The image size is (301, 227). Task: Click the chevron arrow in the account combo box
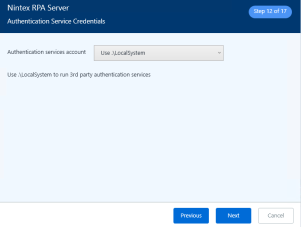[x=219, y=52]
